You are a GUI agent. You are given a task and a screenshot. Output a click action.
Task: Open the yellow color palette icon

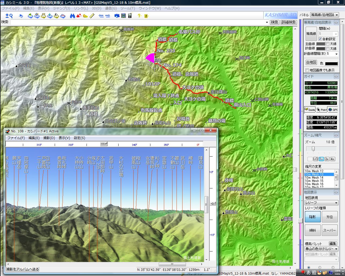pos(85,16)
